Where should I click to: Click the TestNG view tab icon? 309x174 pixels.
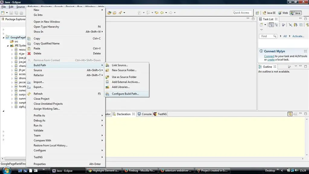pyautogui.click(x=155, y=114)
